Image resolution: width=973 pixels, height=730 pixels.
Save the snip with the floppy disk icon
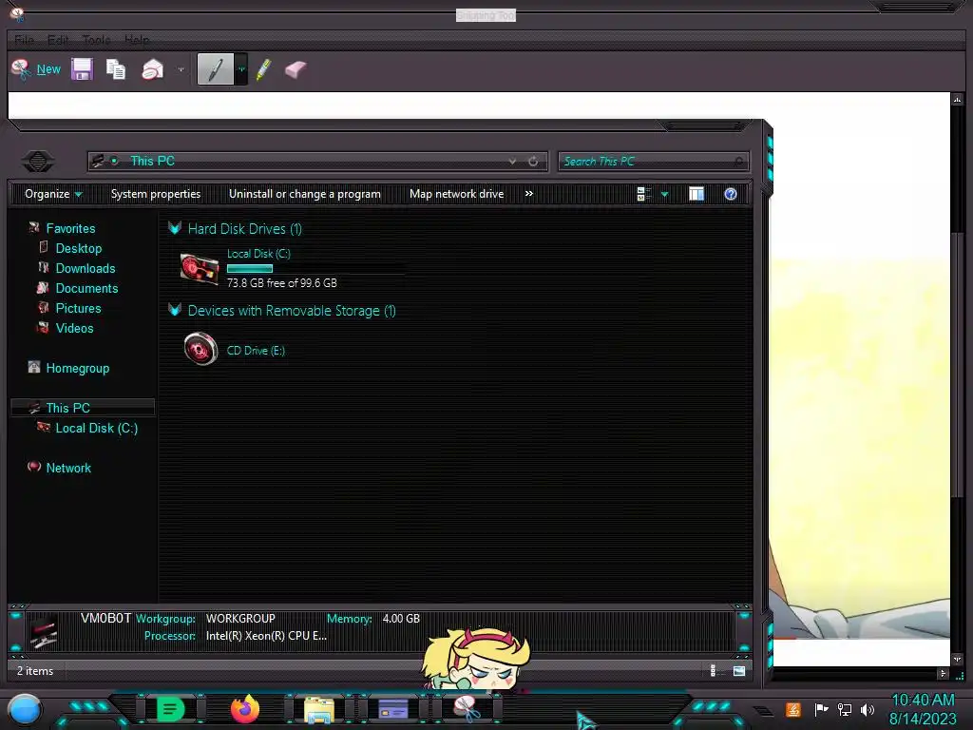[82, 68]
